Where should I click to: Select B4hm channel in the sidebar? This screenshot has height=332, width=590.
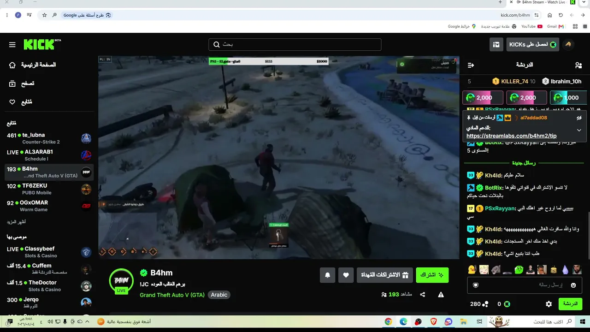(49, 172)
